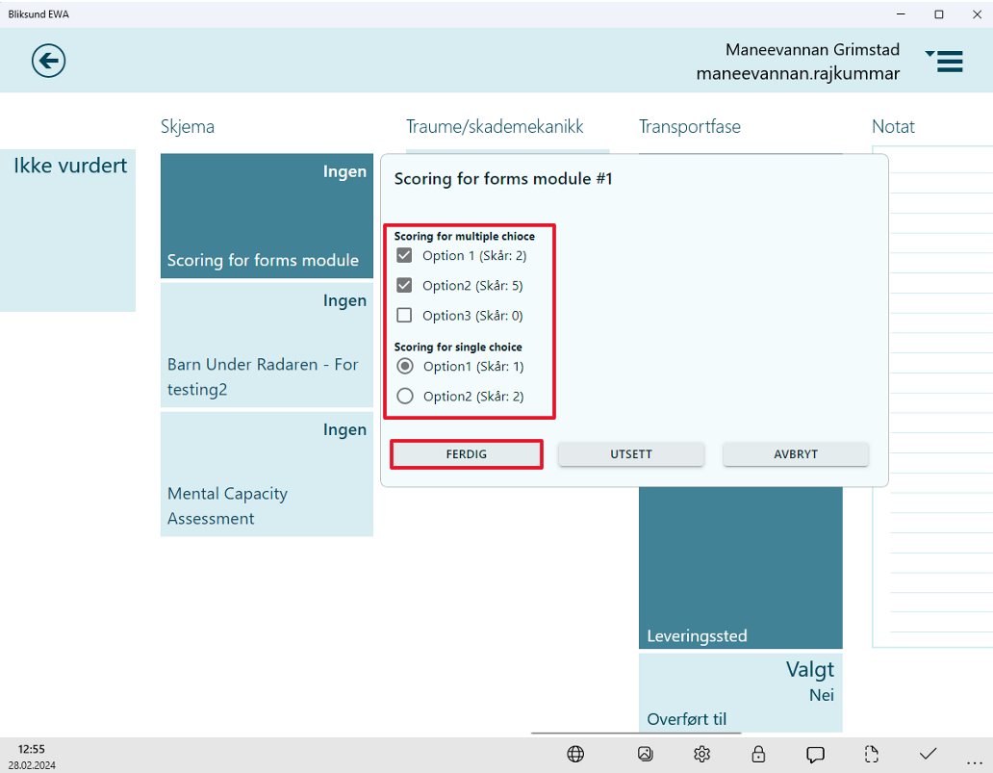
Task: Select Option1 (Skår: 1) radio button
Action: [405, 366]
